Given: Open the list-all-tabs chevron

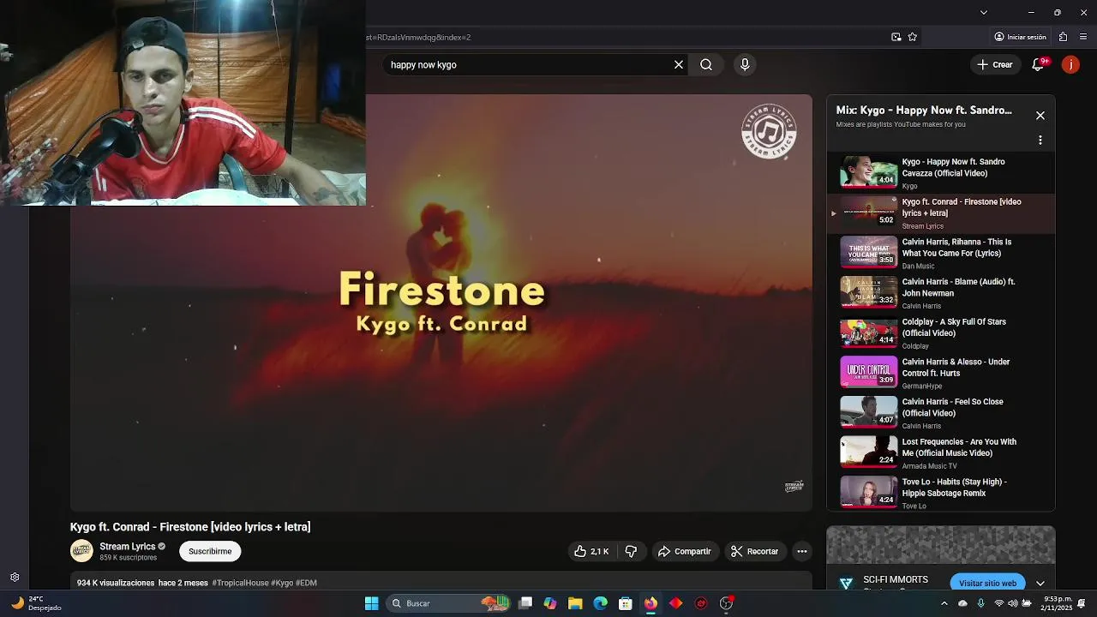Looking at the screenshot, I should click(x=983, y=12).
